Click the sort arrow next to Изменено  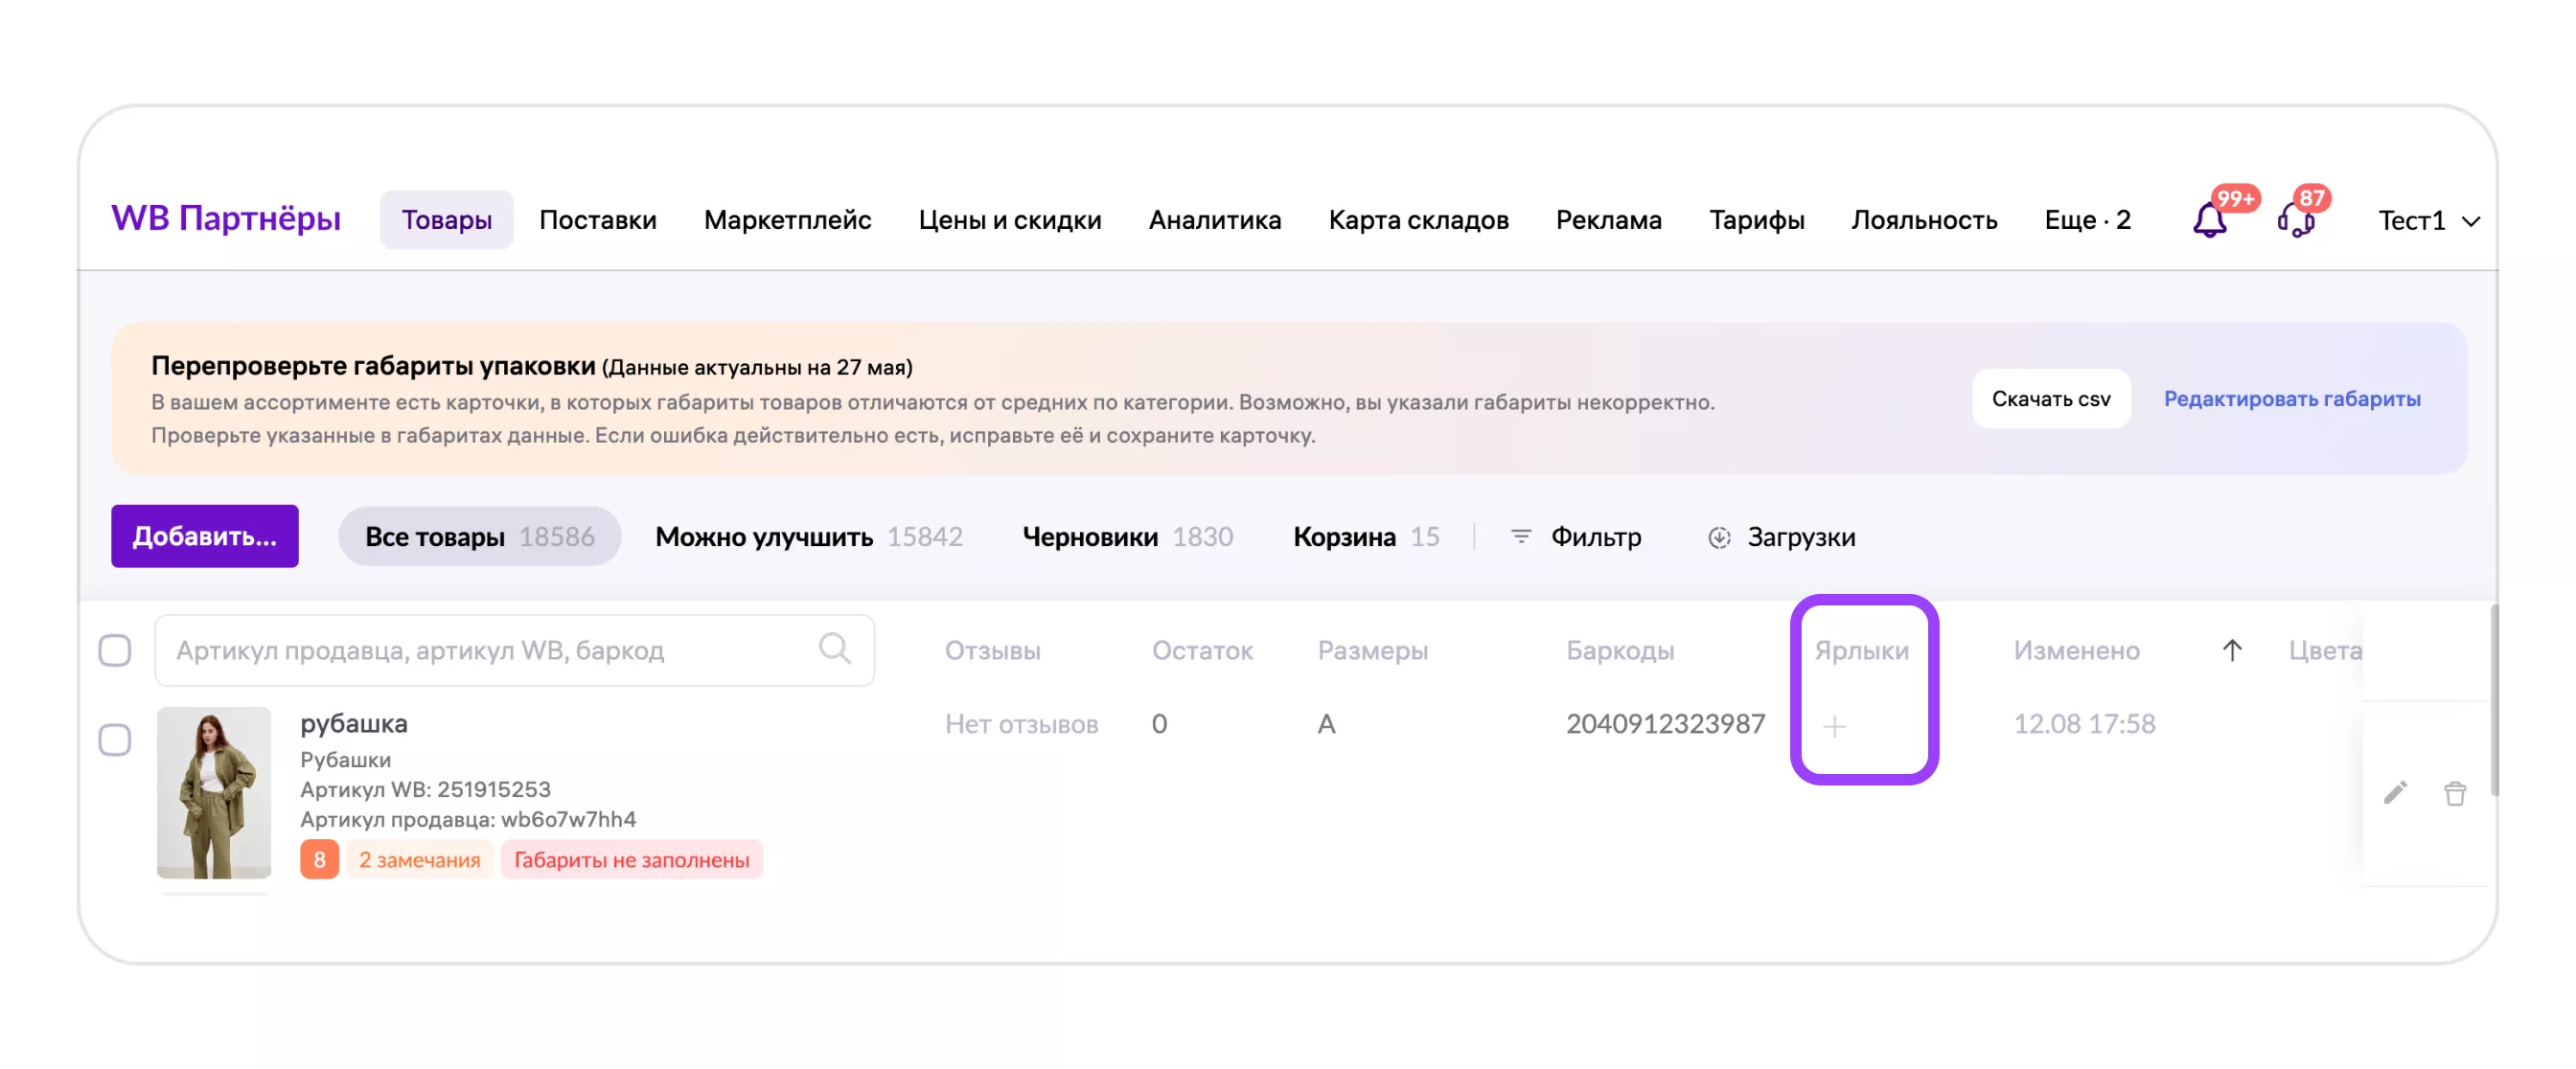[2231, 649]
